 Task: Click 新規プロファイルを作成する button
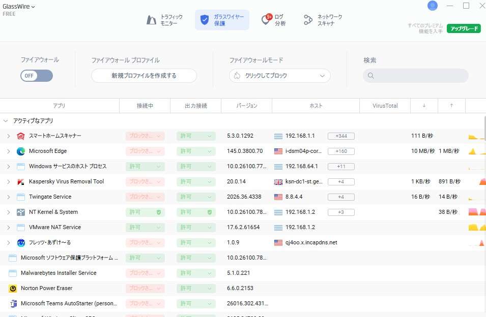pyautogui.click(x=144, y=75)
